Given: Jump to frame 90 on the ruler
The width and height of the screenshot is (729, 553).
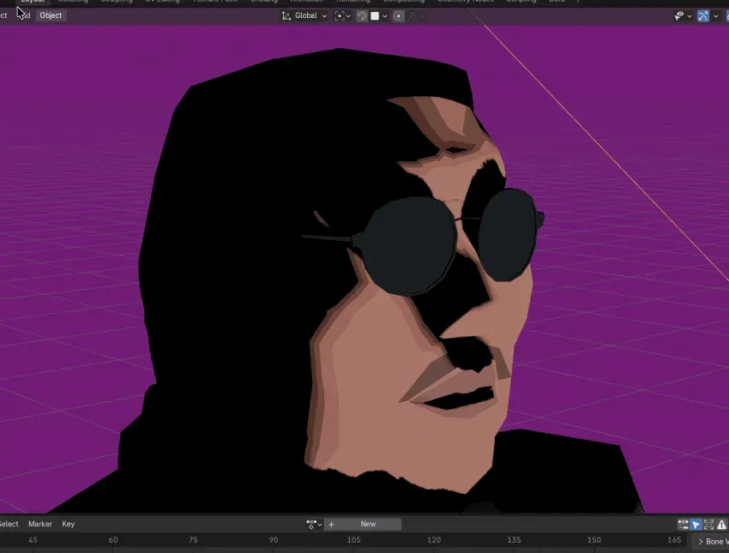Looking at the screenshot, I should tap(274, 540).
